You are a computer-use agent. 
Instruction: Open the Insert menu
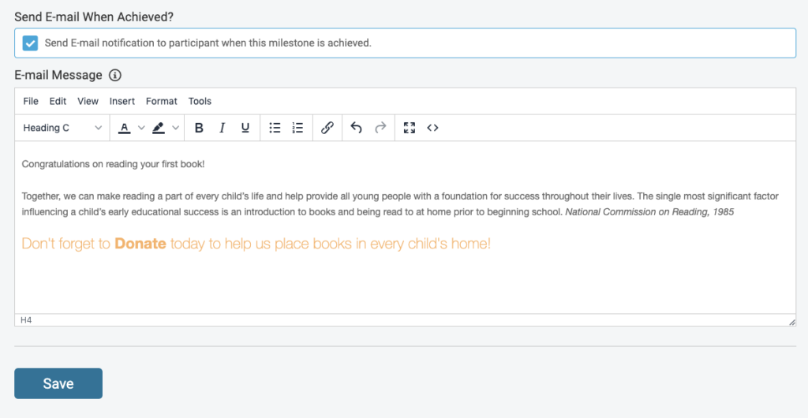pos(122,101)
